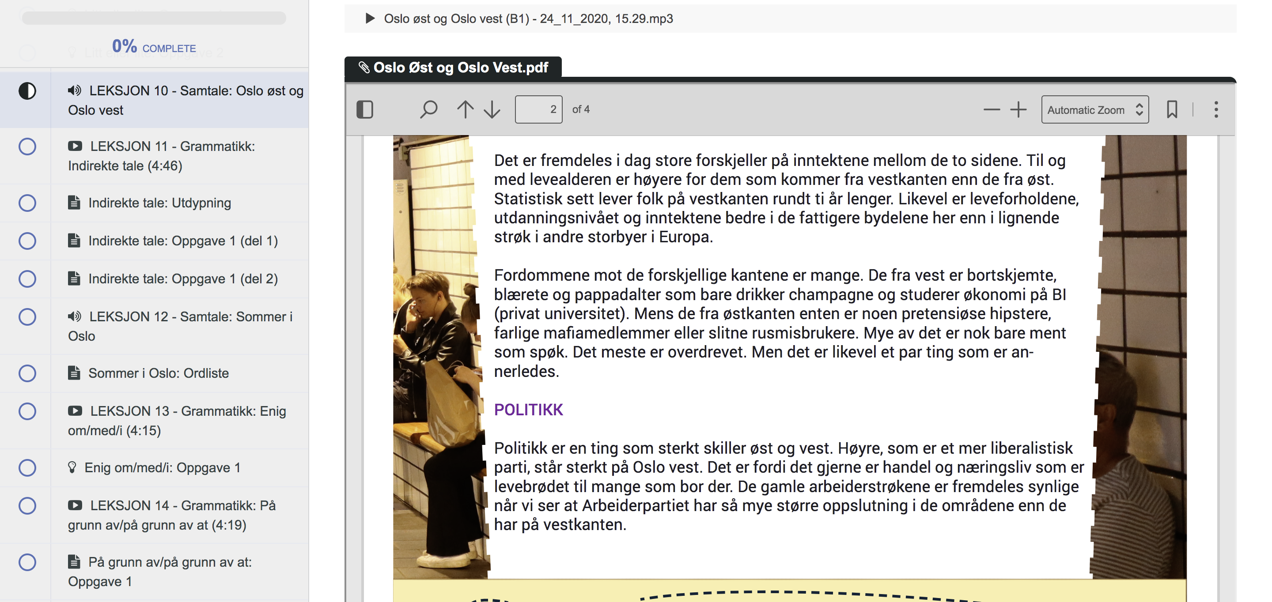The width and height of the screenshot is (1272, 602).
Task: Click the POLITIKK heading in the PDF
Action: pos(528,410)
